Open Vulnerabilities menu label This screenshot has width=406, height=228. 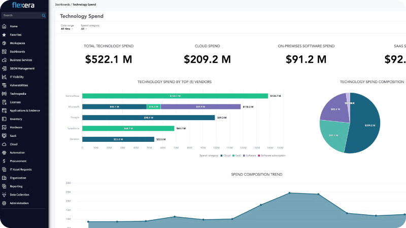[x=19, y=85]
